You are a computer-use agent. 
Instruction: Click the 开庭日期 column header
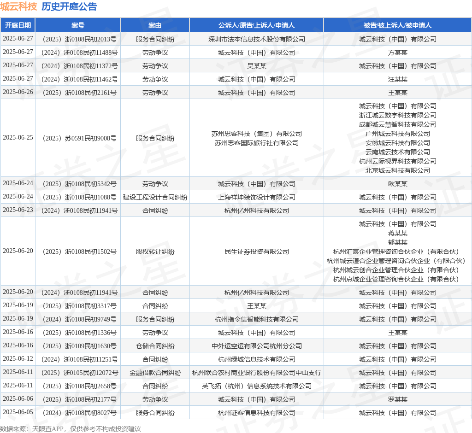(x=18, y=25)
